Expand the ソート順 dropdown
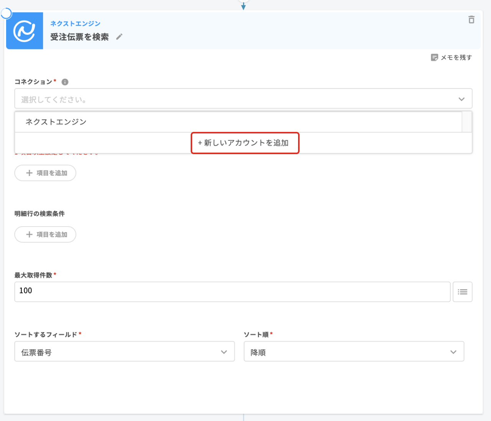 354,352
